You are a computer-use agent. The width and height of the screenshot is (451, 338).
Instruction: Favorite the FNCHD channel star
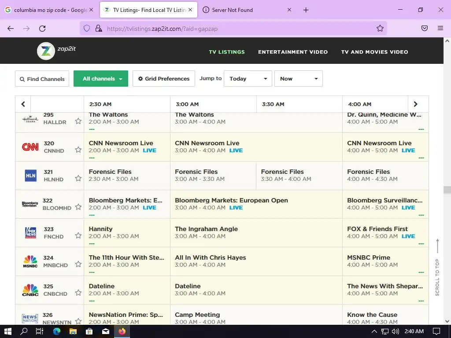pyautogui.click(x=78, y=236)
